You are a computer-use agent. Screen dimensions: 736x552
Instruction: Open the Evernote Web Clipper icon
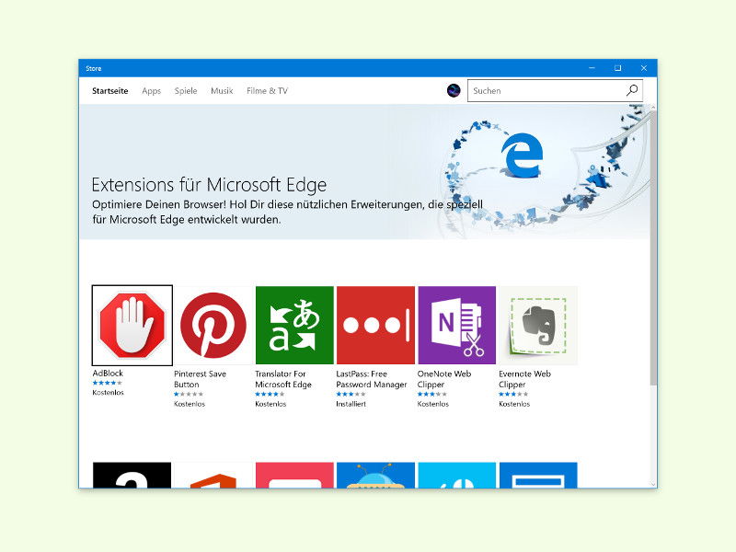[538, 326]
